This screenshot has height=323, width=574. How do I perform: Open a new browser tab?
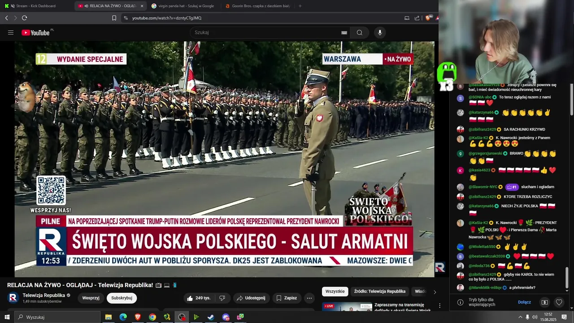point(300,6)
